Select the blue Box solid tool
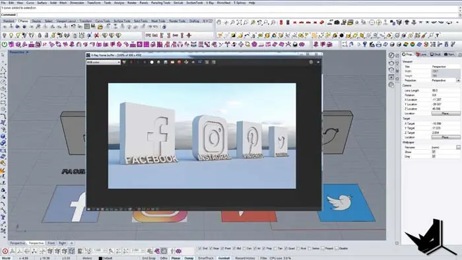The image size is (462, 260). tap(3, 137)
